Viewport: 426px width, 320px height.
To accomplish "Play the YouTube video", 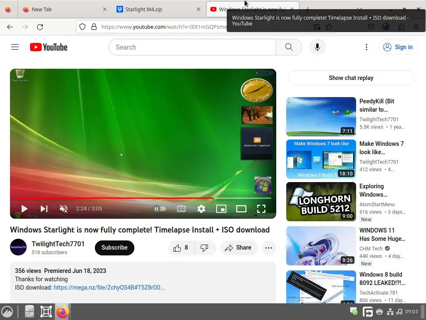I will [25, 209].
